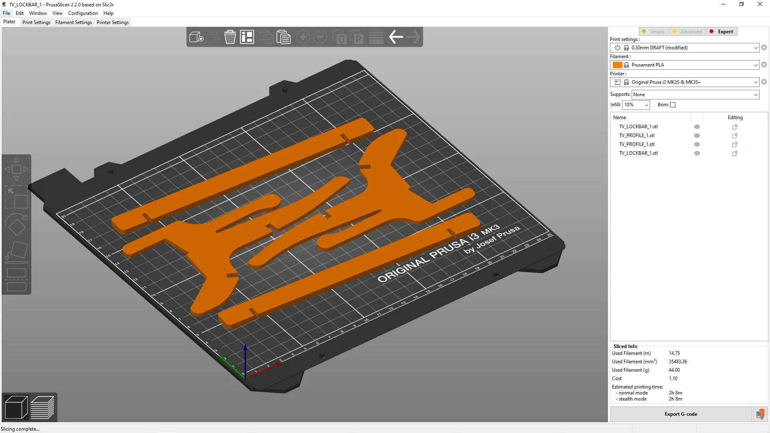Select second TV_PROFILE_1.stl in object list

(x=636, y=144)
